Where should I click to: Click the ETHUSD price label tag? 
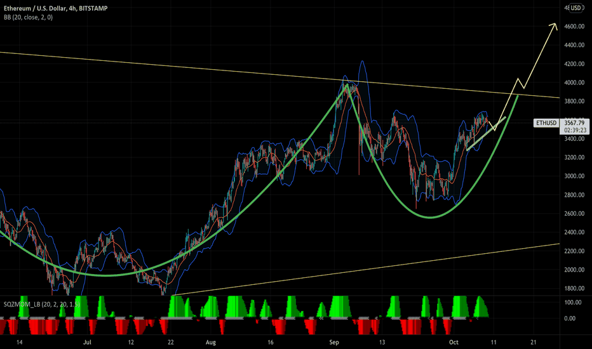coord(546,123)
